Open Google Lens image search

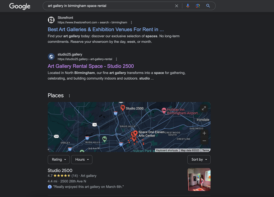tap(198, 6)
